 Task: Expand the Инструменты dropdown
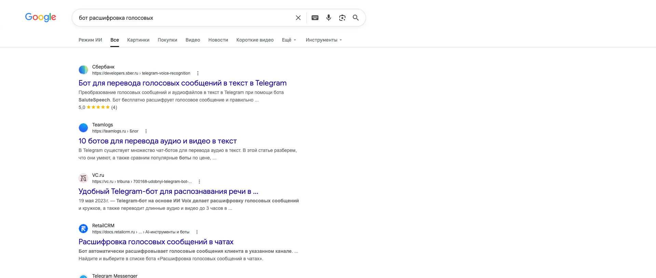(324, 40)
